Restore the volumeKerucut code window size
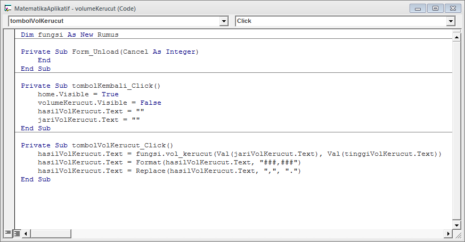This screenshot has height=242, width=465. pyautogui.click(x=435, y=9)
